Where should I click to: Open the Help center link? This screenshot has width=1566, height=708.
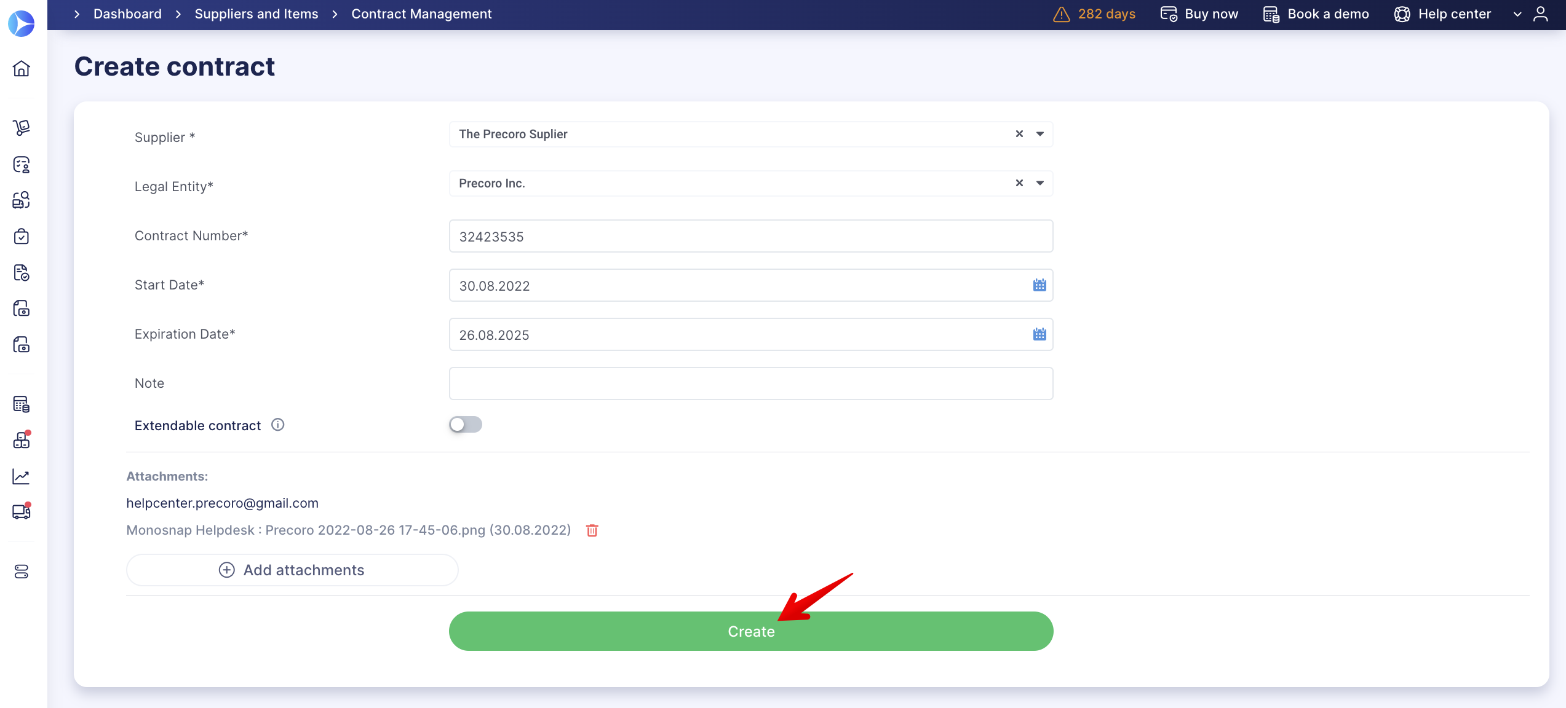(1443, 14)
